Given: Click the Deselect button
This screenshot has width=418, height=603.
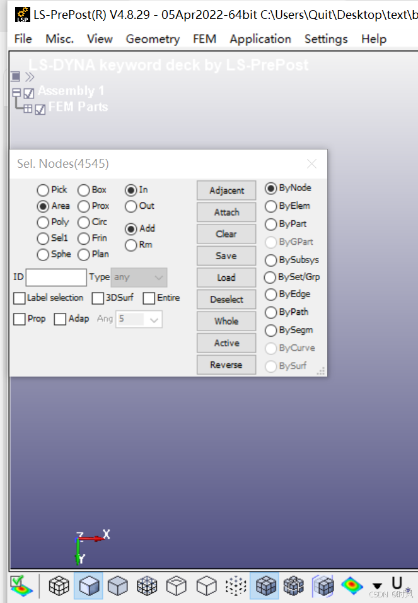Looking at the screenshot, I should (226, 300).
